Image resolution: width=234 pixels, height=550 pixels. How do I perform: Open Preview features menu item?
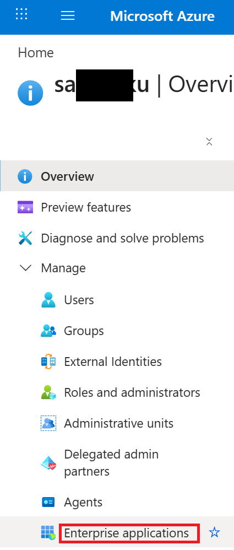coord(117,207)
